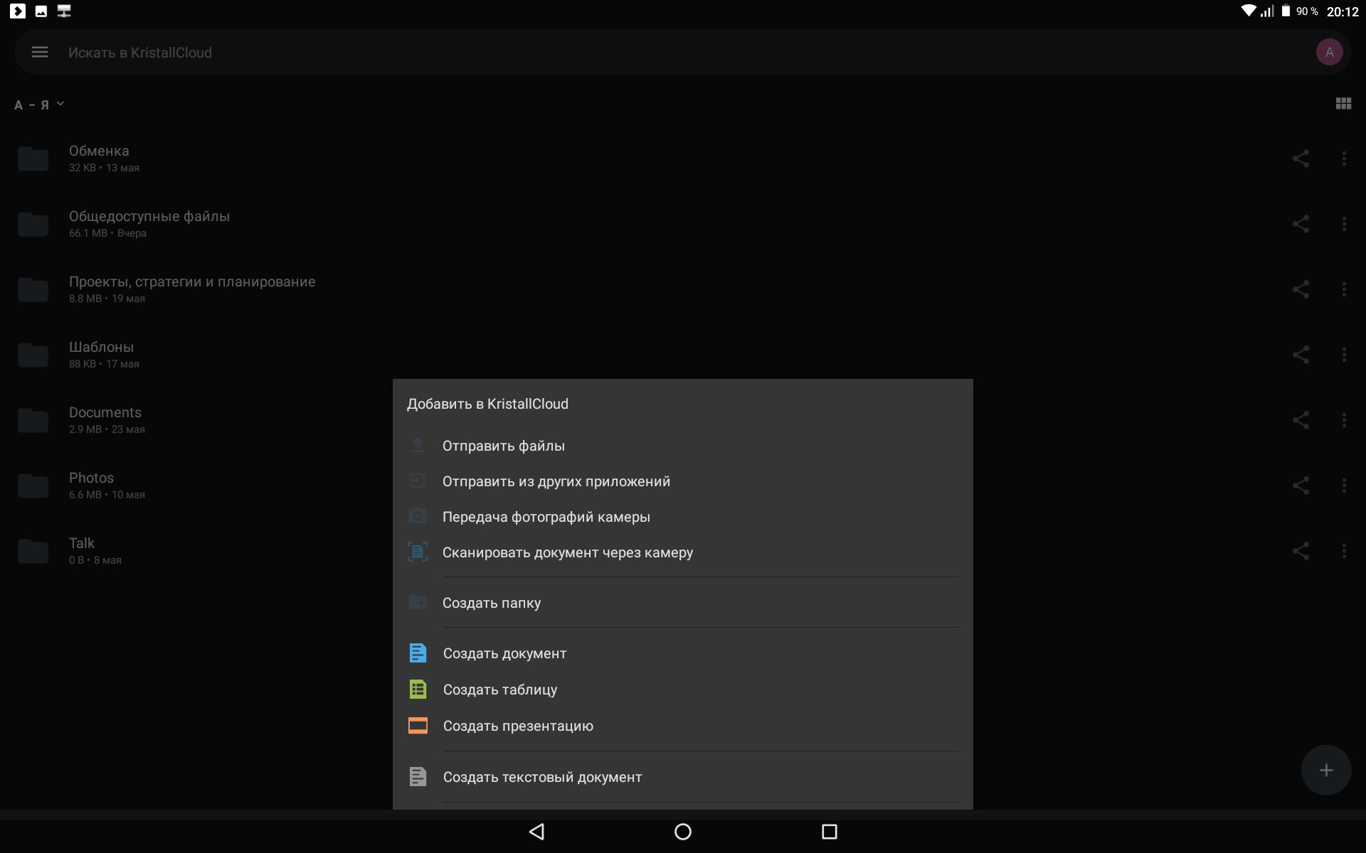Open the hamburger navigation menu
The width and height of the screenshot is (1366, 853).
[x=40, y=52]
